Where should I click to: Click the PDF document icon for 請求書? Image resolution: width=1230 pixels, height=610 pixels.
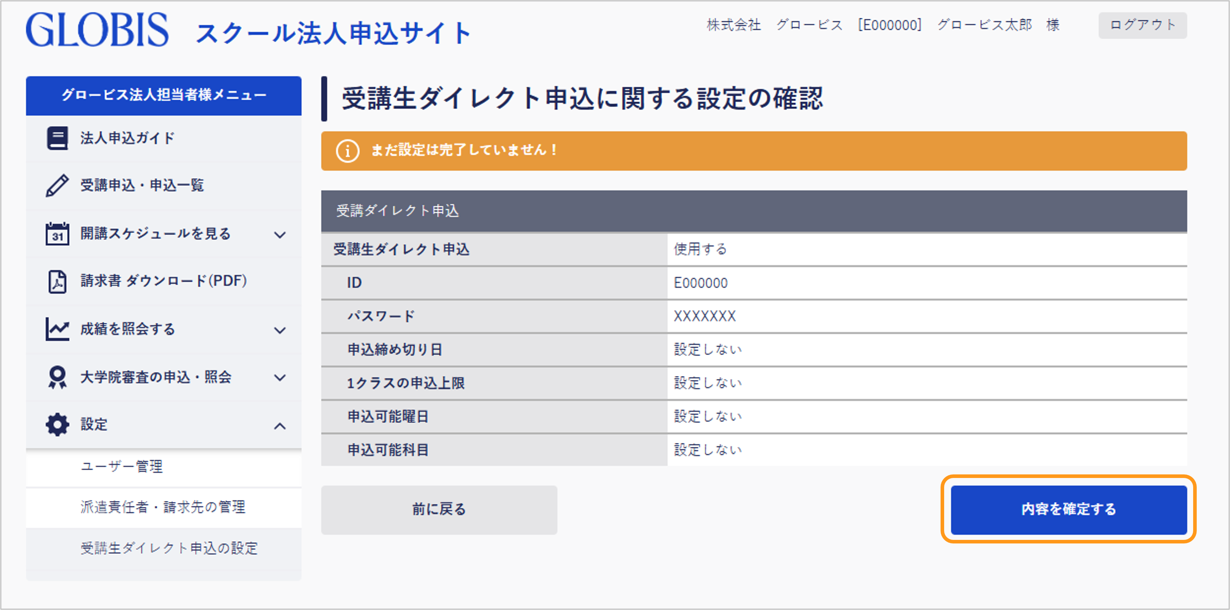click(x=57, y=281)
